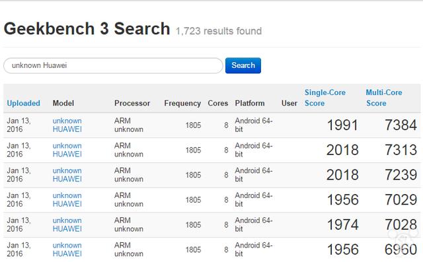Open unknown HUAWEI result scoring 7239
Screen dimensions: 423x262
(x=67, y=175)
